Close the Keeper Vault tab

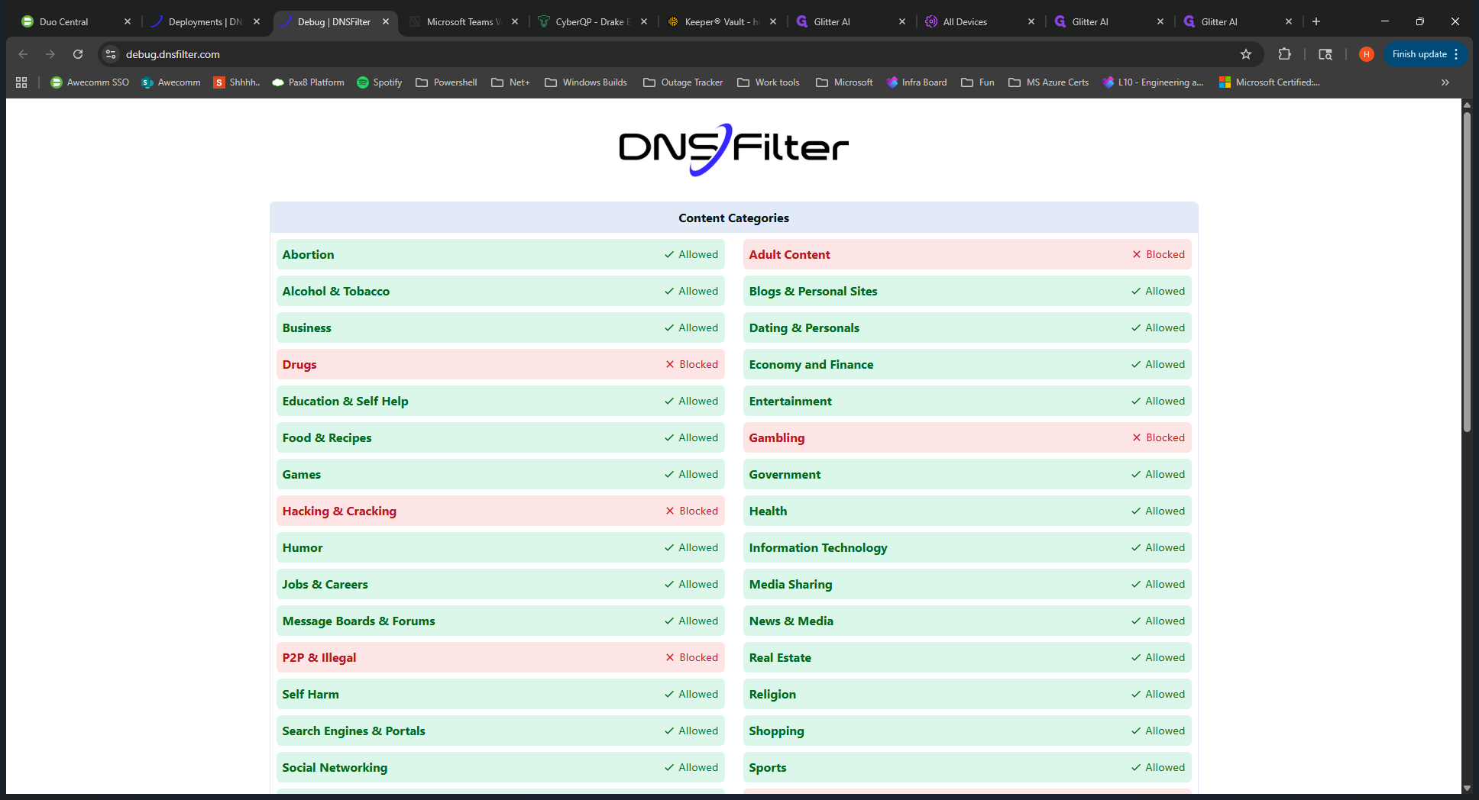click(x=773, y=21)
